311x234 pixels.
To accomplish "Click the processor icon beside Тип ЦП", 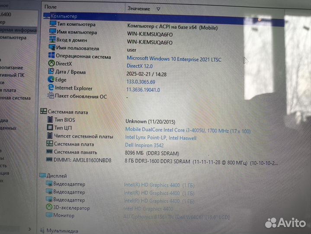I will [x=49, y=128].
